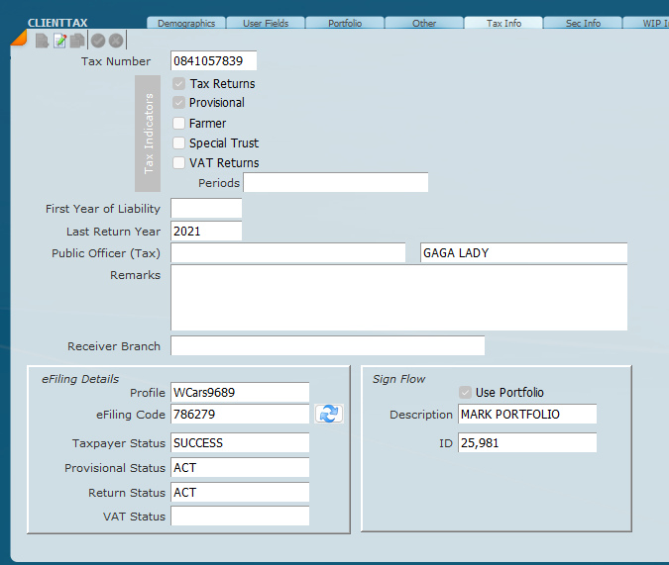Open the User Fields tab
Viewport: 669px width, 565px height.
tap(266, 23)
